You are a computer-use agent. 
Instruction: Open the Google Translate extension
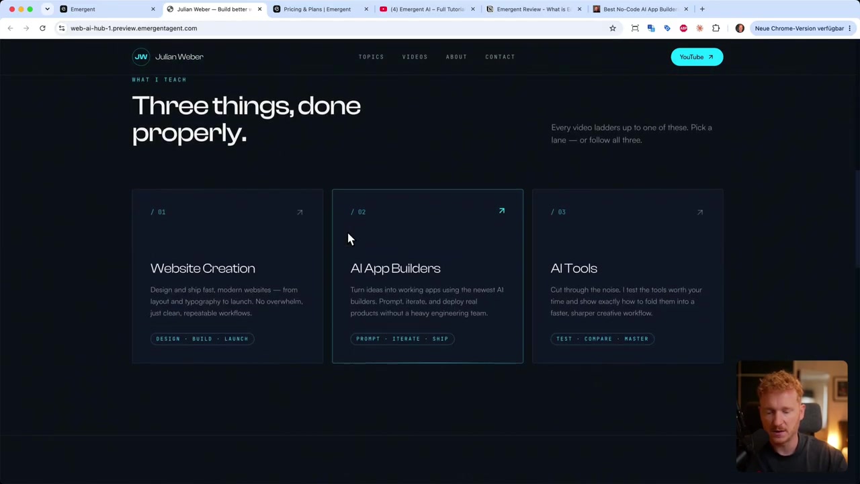pos(651,28)
